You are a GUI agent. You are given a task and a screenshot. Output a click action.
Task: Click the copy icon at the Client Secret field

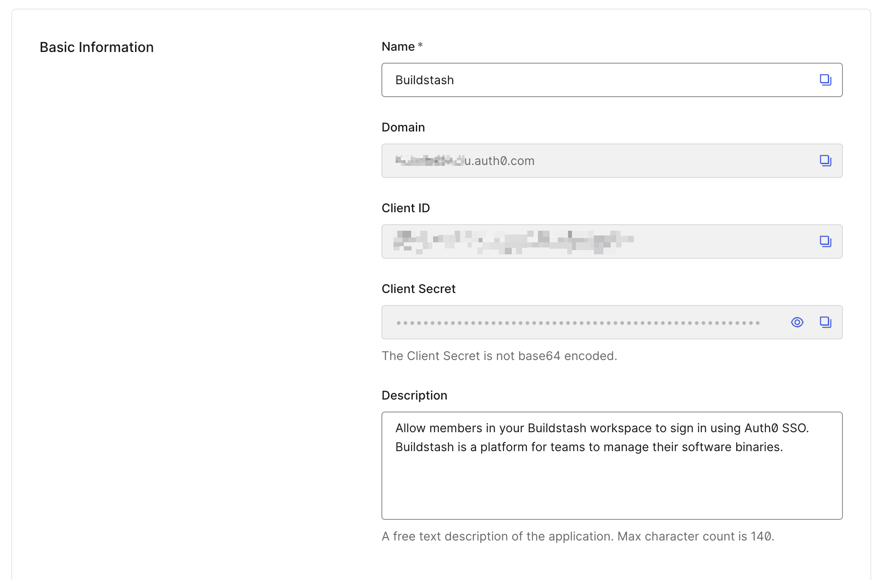tap(826, 322)
